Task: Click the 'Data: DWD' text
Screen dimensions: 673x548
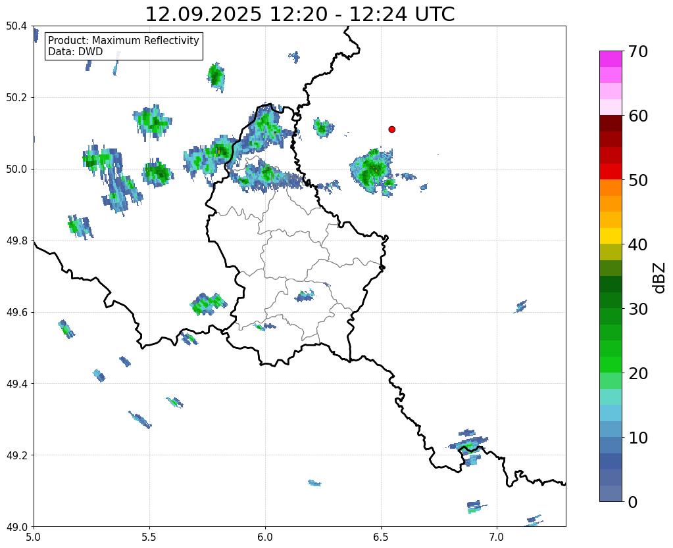Action: (75, 52)
